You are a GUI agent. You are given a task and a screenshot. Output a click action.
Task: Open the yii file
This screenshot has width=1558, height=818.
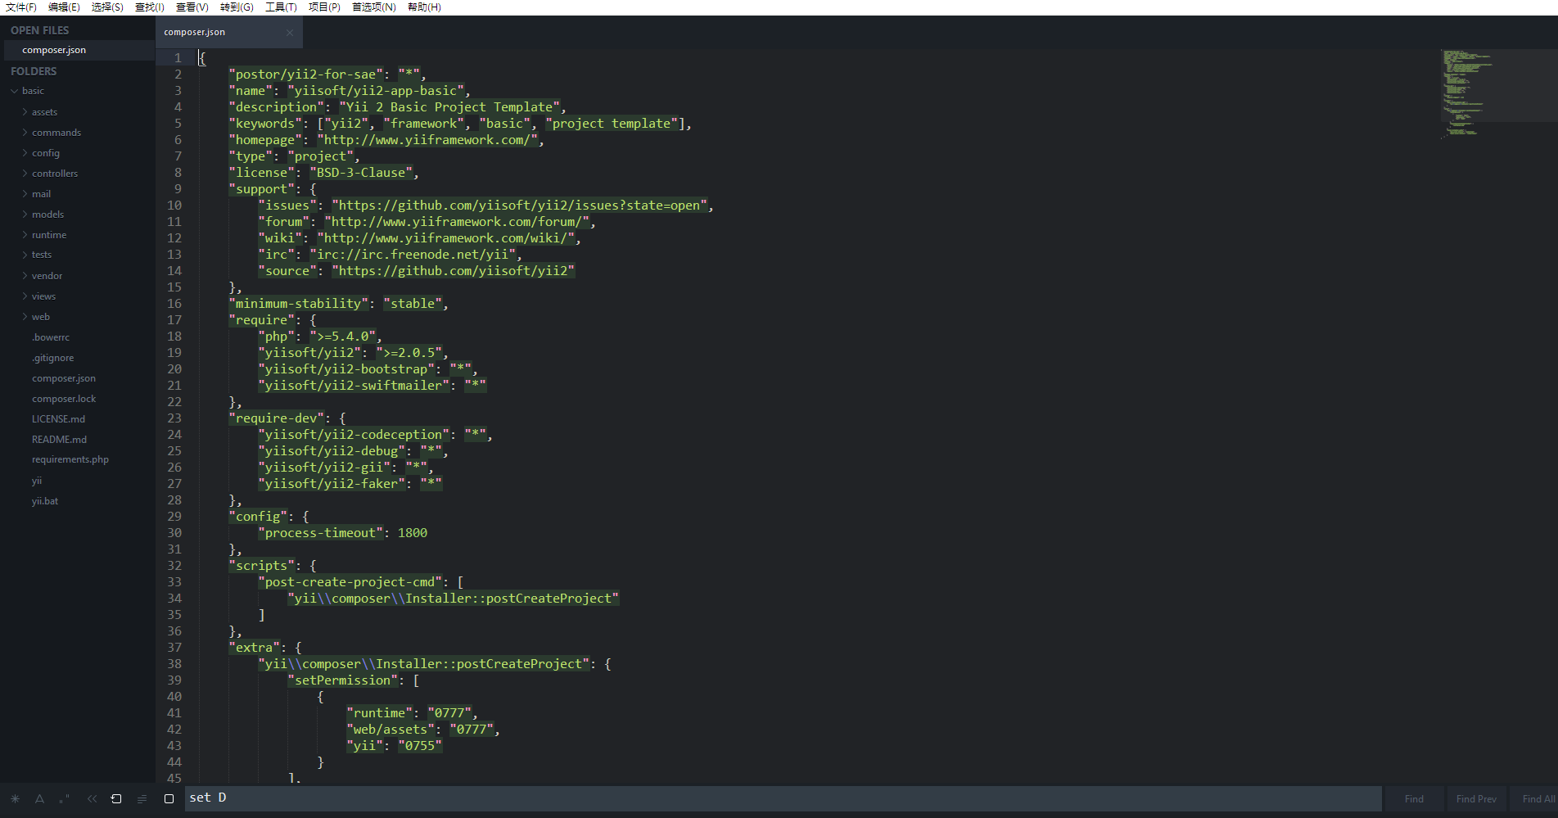point(37,481)
